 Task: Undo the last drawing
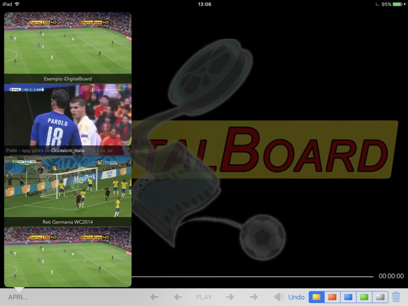(296, 297)
